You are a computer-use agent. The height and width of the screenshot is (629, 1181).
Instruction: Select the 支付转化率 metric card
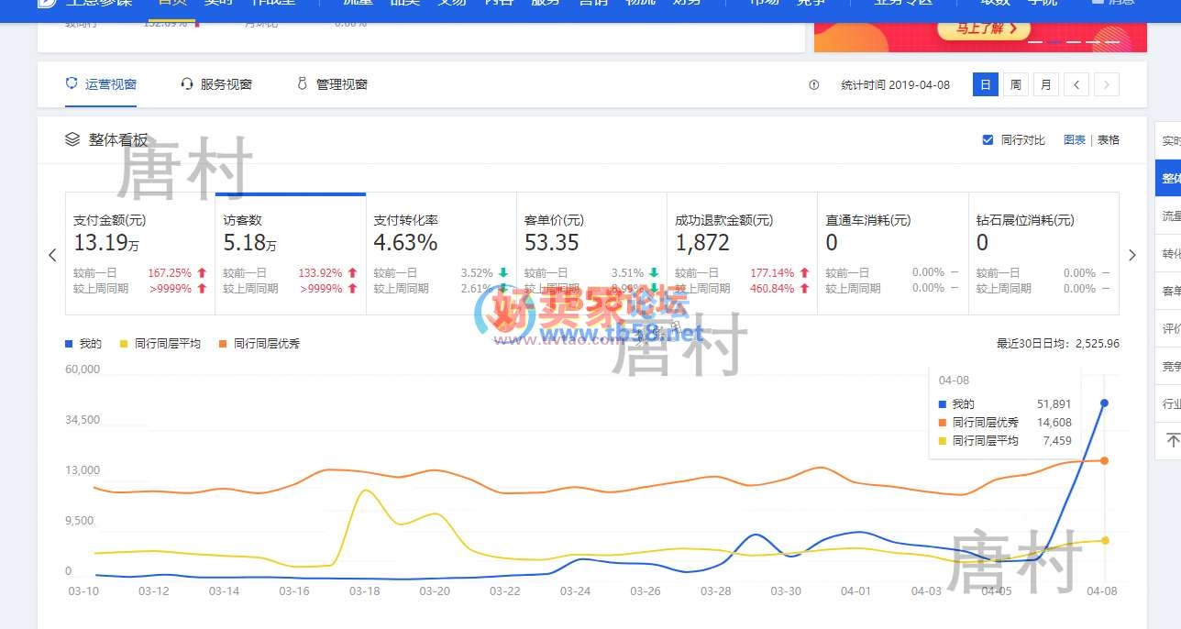coord(441,253)
